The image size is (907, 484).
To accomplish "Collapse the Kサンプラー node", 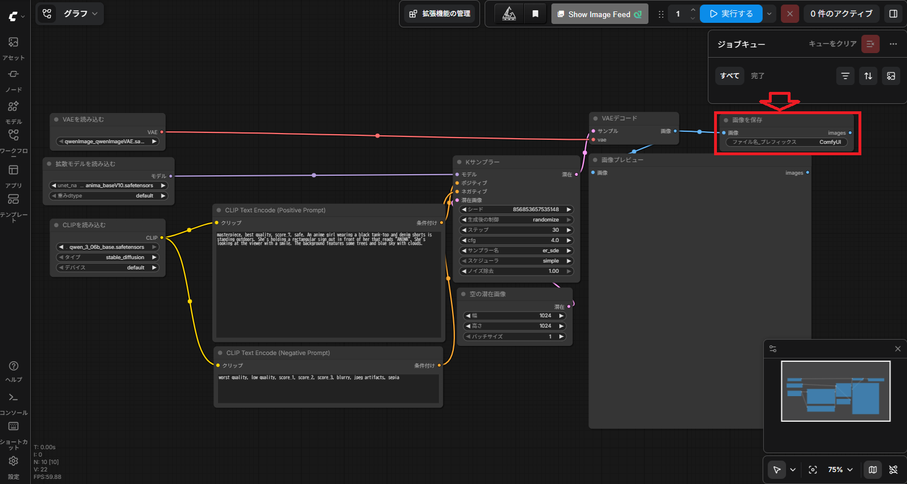I will [459, 162].
